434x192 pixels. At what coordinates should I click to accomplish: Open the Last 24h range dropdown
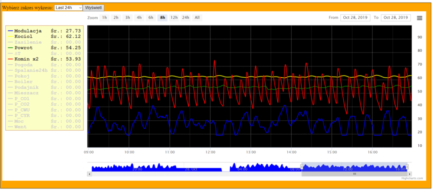pyautogui.click(x=69, y=8)
